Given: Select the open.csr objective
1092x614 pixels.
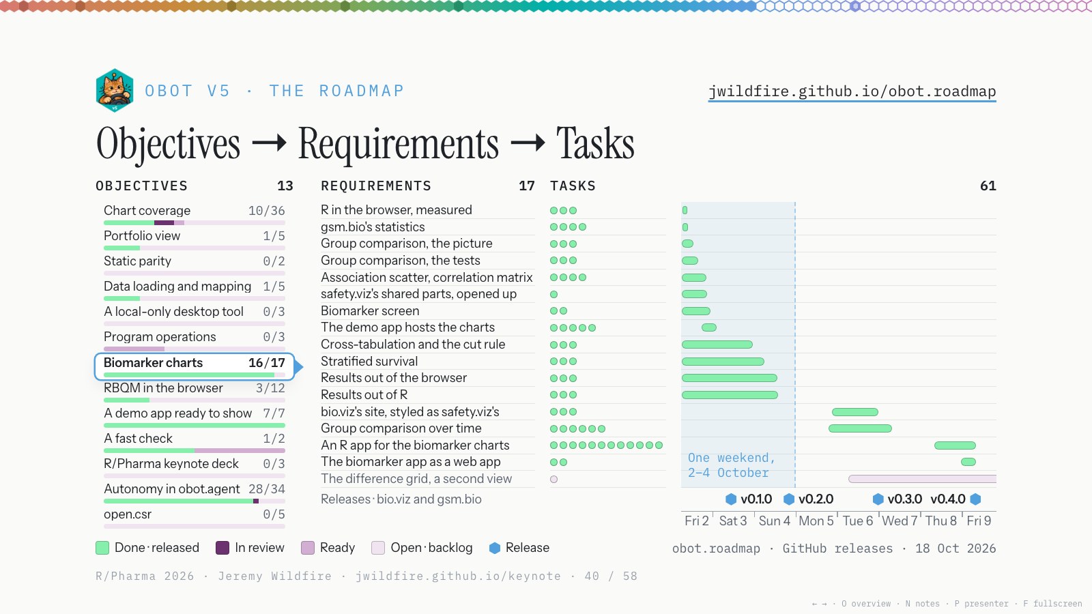Looking at the screenshot, I should (194, 517).
